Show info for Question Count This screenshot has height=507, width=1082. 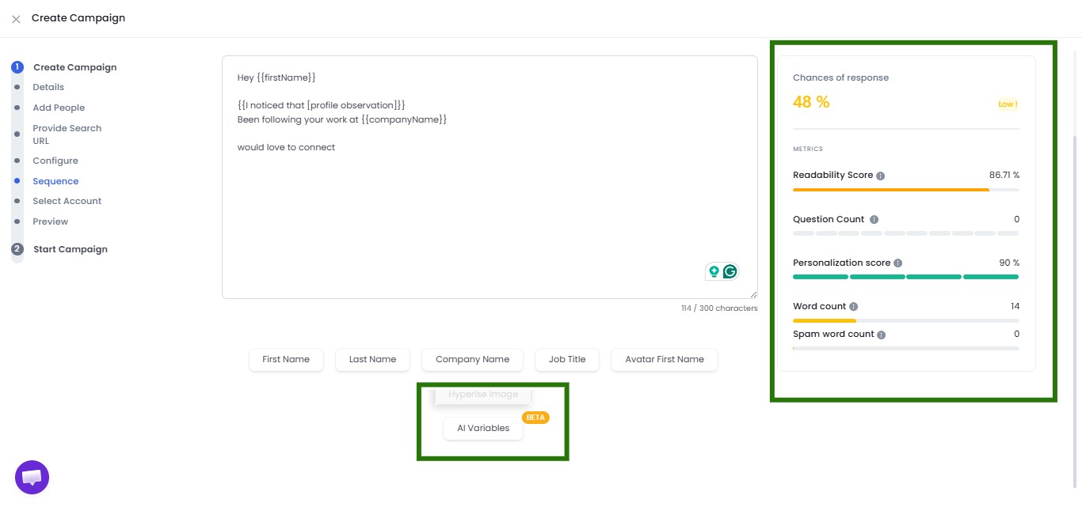[874, 220]
